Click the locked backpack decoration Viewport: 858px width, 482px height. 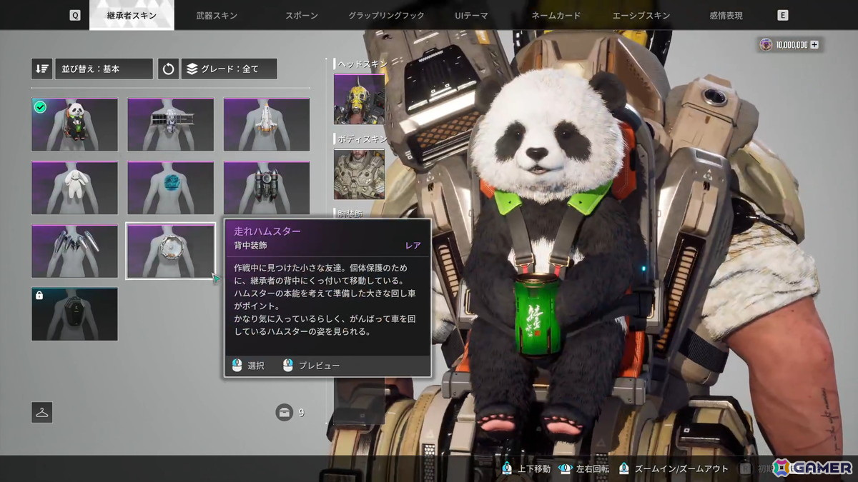[75, 314]
